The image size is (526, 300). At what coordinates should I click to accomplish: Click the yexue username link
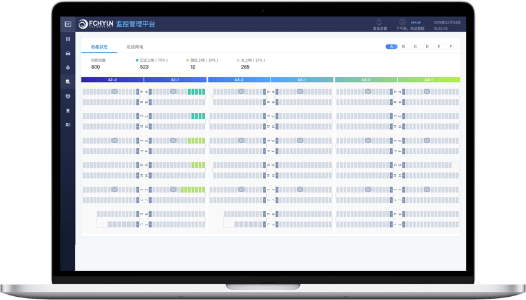point(416,22)
